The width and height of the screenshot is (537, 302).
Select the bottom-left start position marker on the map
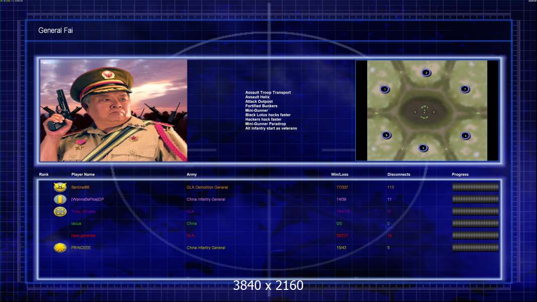[x=386, y=135]
